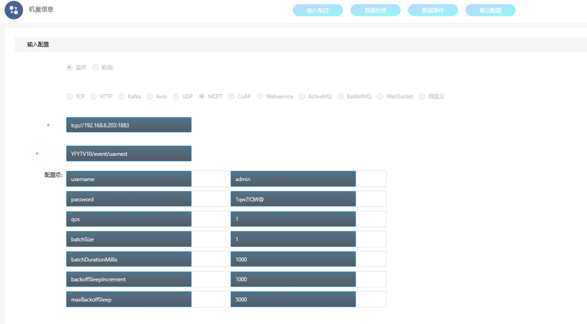Choose the Kafka protocol radio

122,97
